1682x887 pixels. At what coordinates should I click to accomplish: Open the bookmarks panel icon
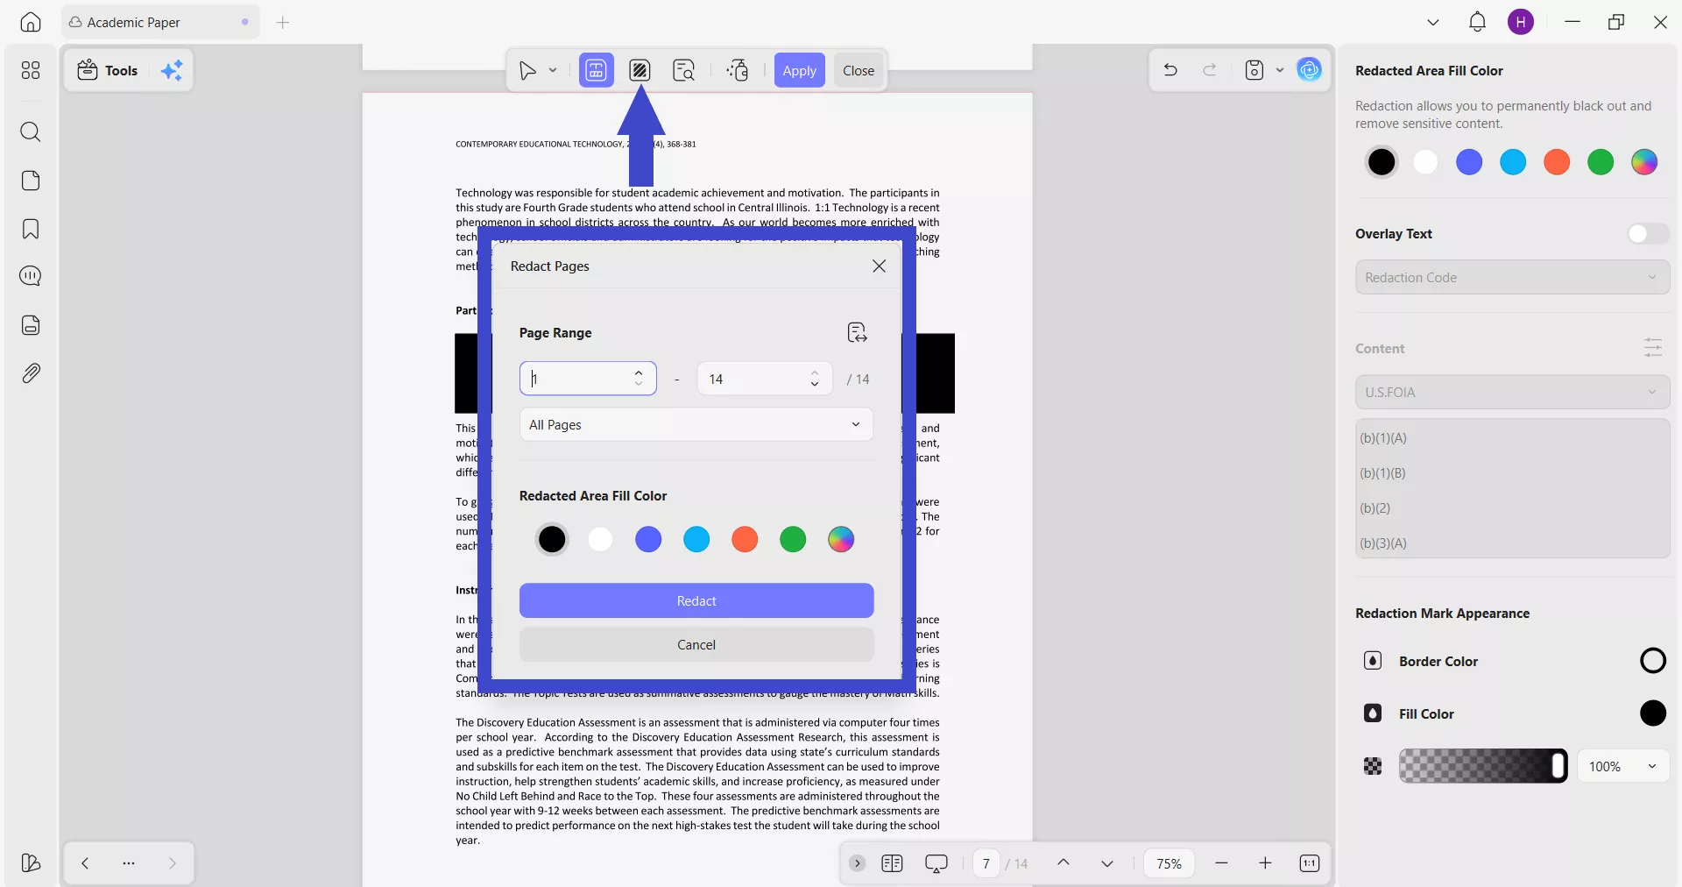click(31, 229)
